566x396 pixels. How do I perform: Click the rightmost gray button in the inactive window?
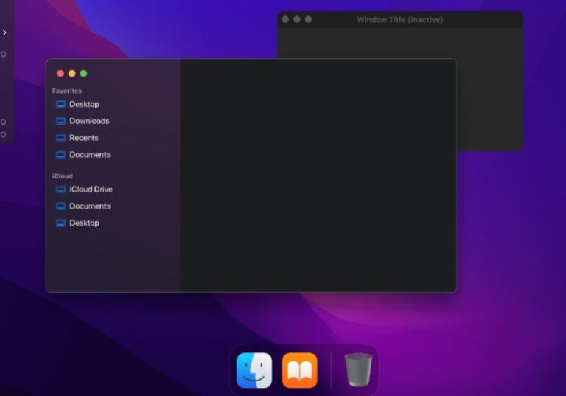(x=308, y=19)
